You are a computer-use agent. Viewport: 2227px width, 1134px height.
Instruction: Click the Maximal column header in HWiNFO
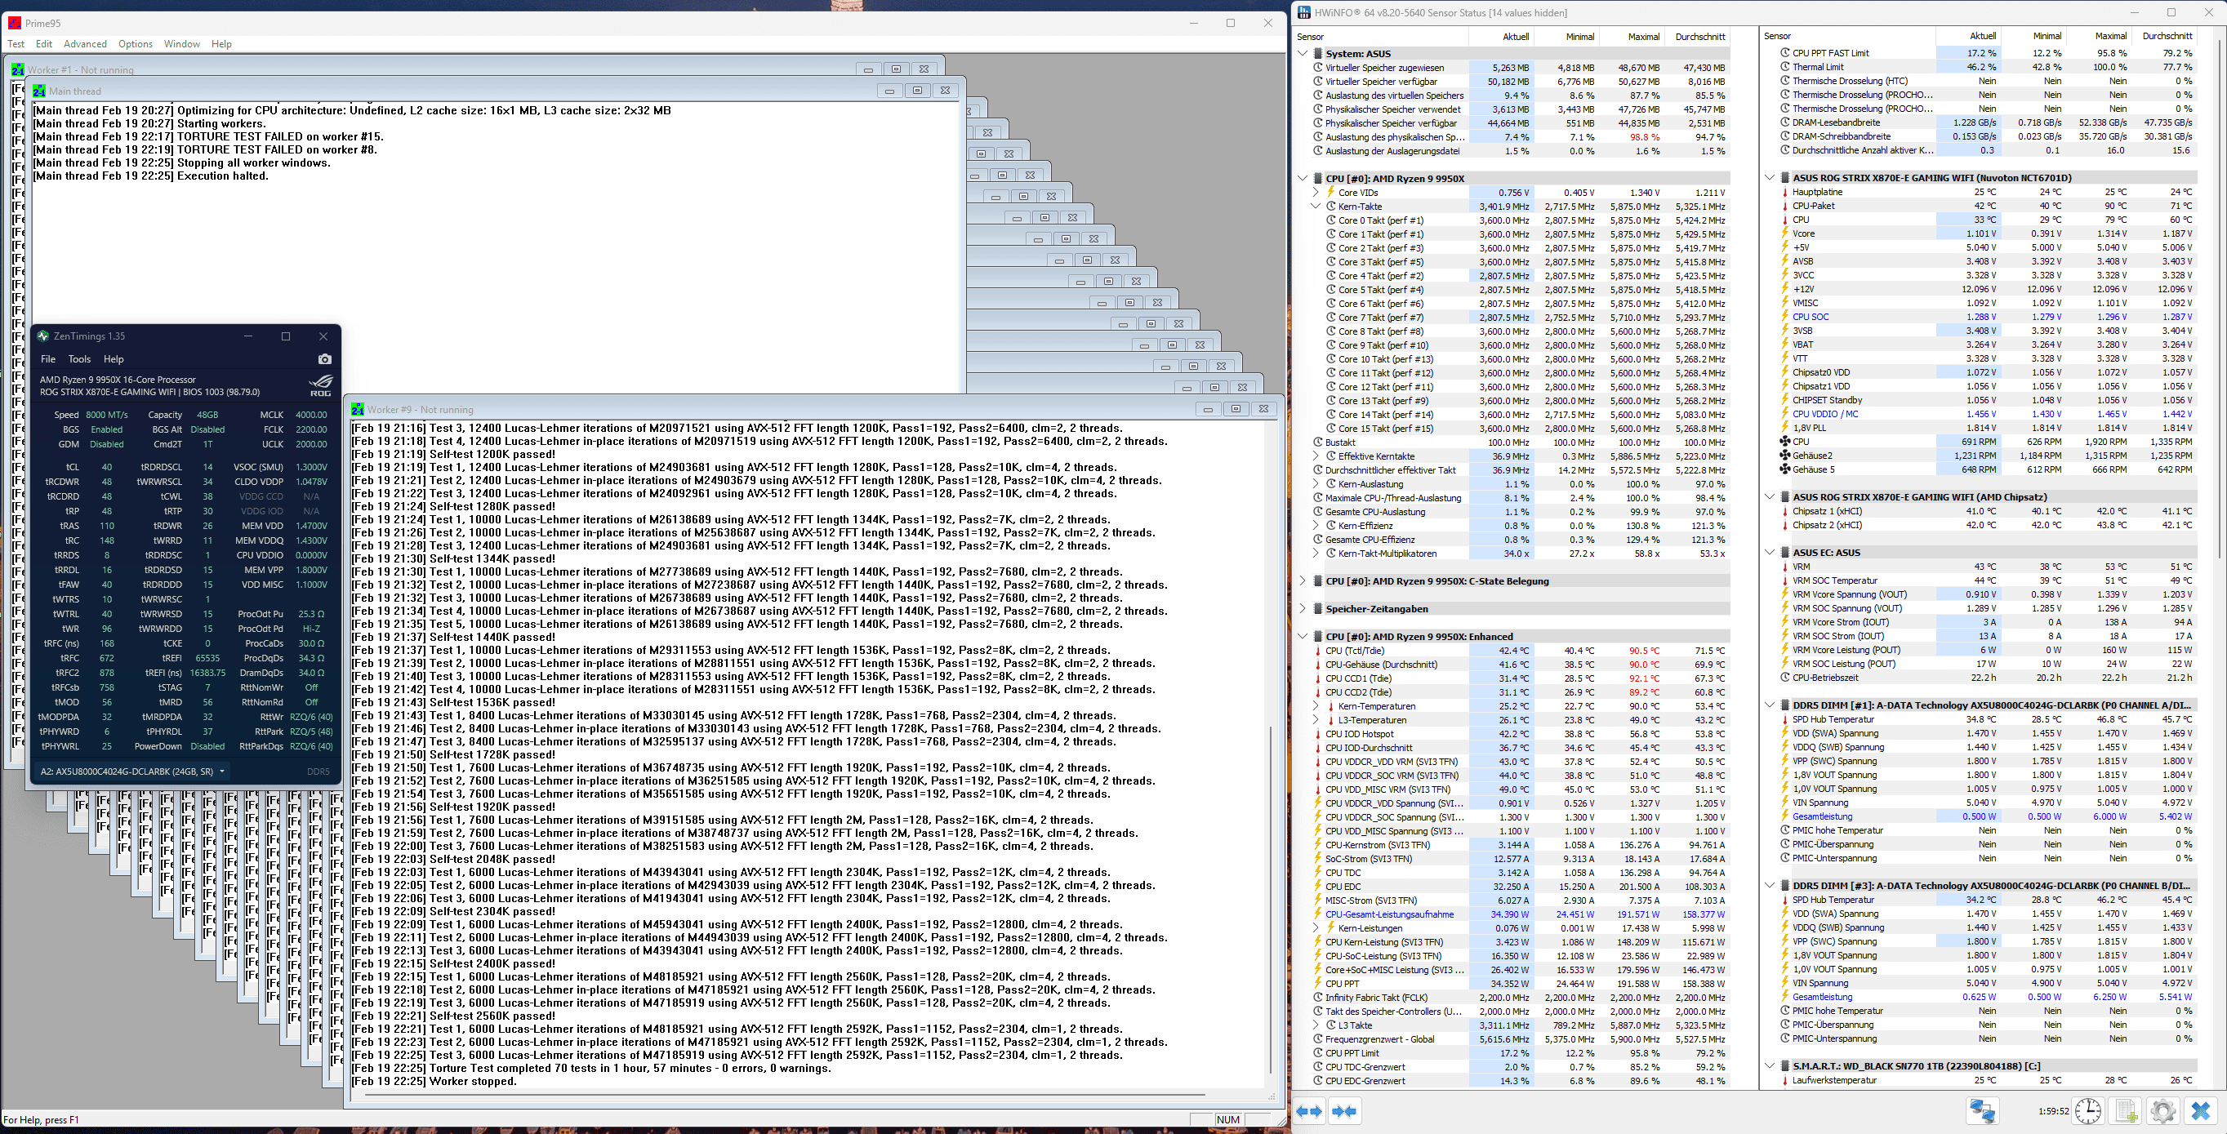[1642, 36]
